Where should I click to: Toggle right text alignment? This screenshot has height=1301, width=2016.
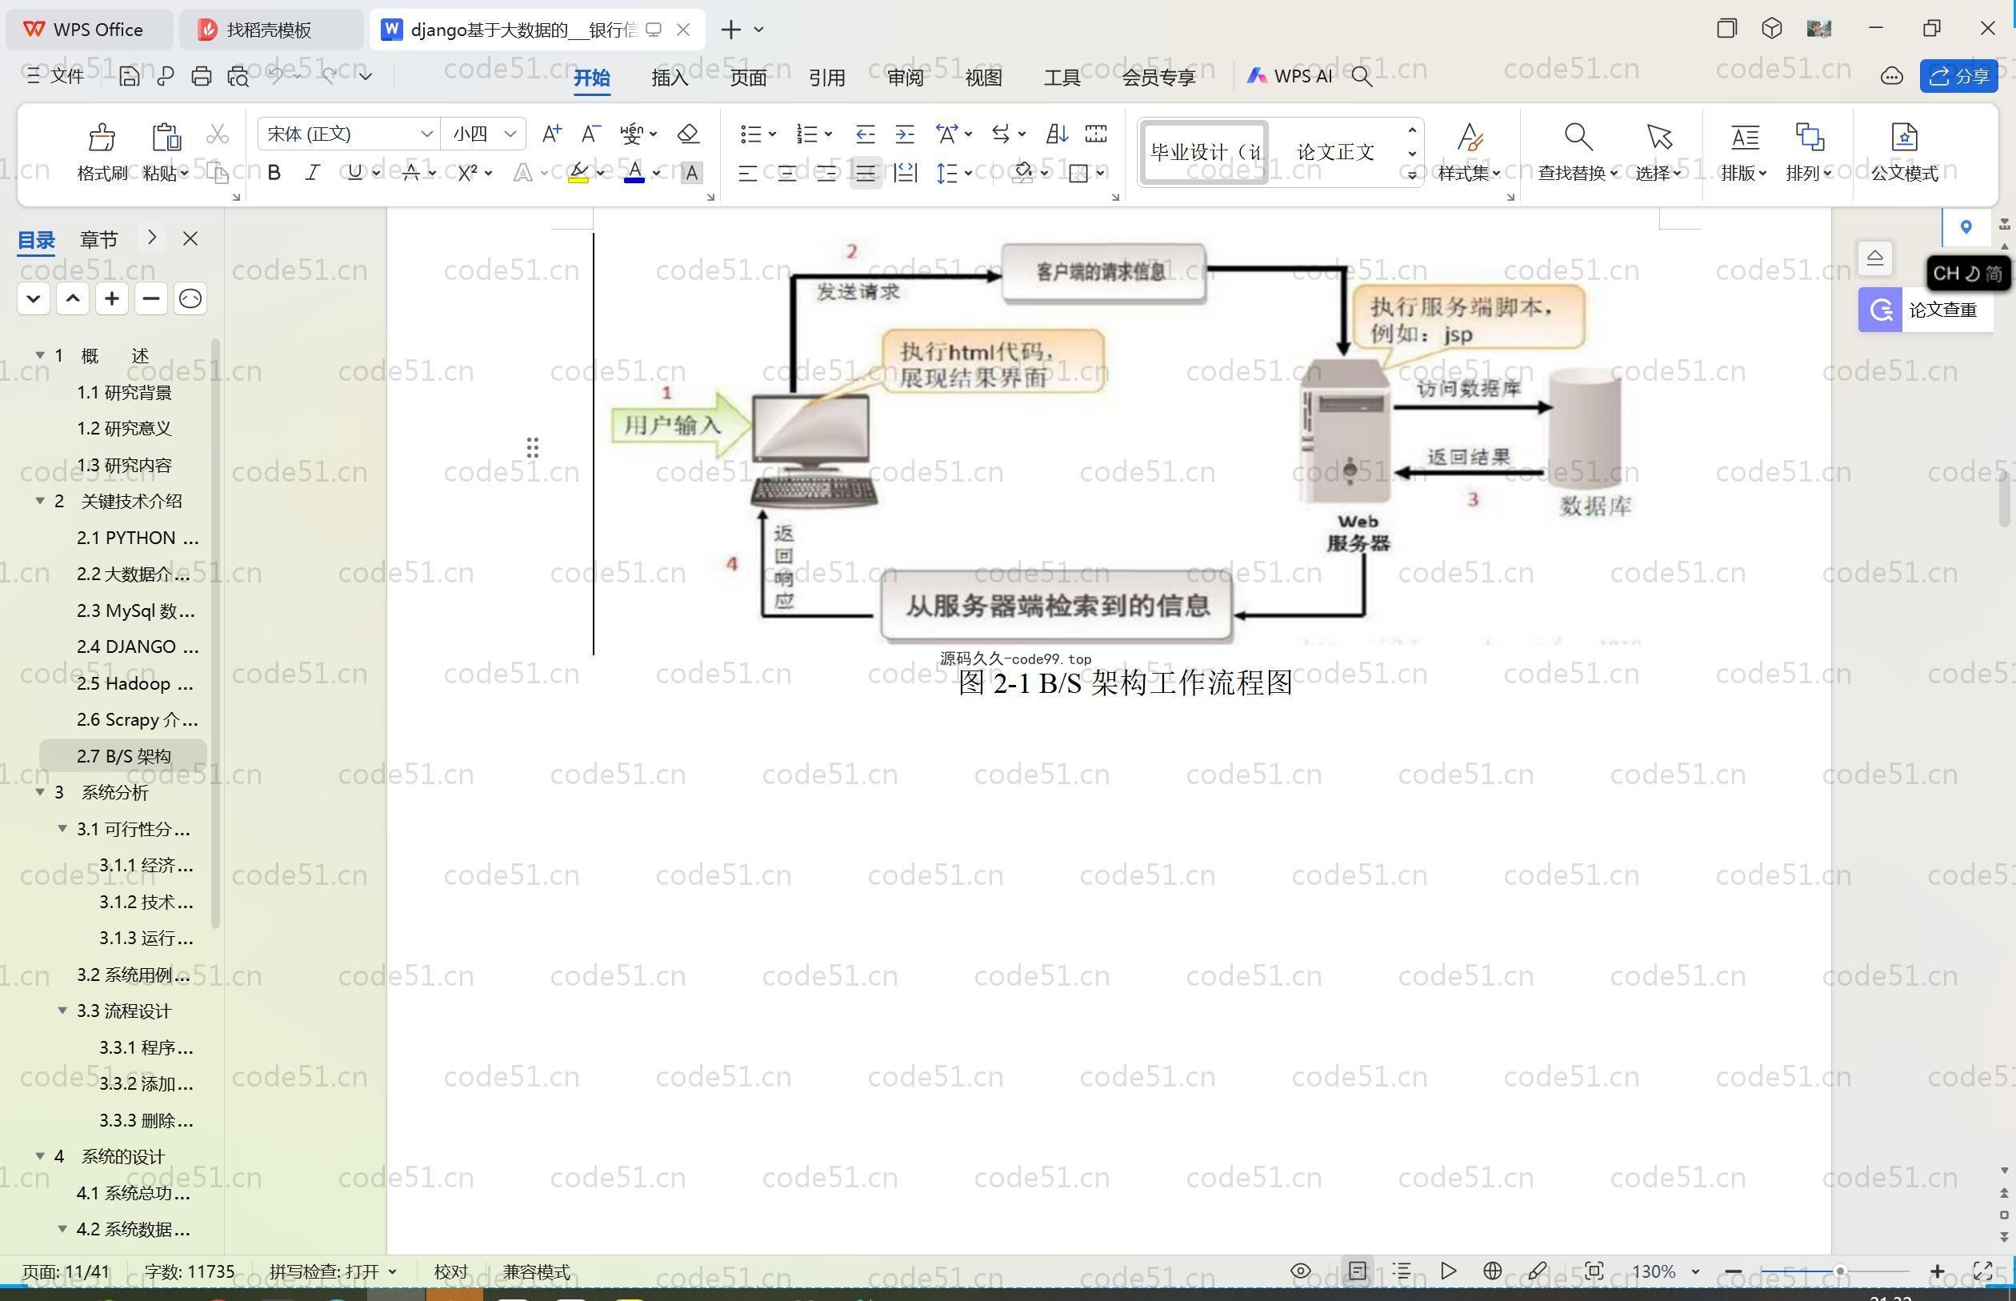(826, 173)
